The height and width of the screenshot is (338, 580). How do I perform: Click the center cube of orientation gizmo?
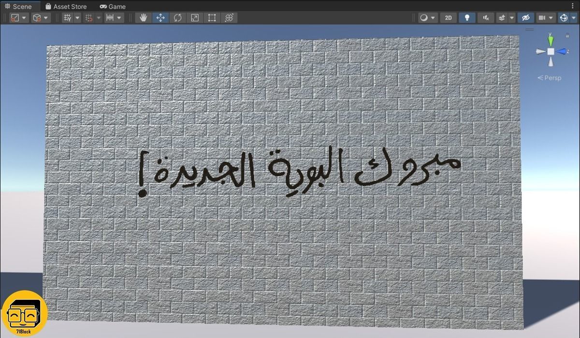551,51
